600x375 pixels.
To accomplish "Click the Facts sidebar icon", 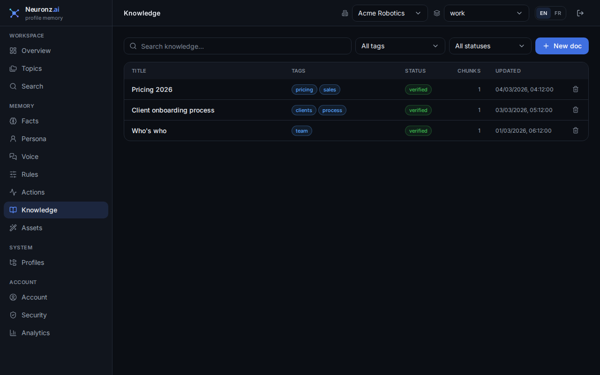I will (x=13, y=121).
